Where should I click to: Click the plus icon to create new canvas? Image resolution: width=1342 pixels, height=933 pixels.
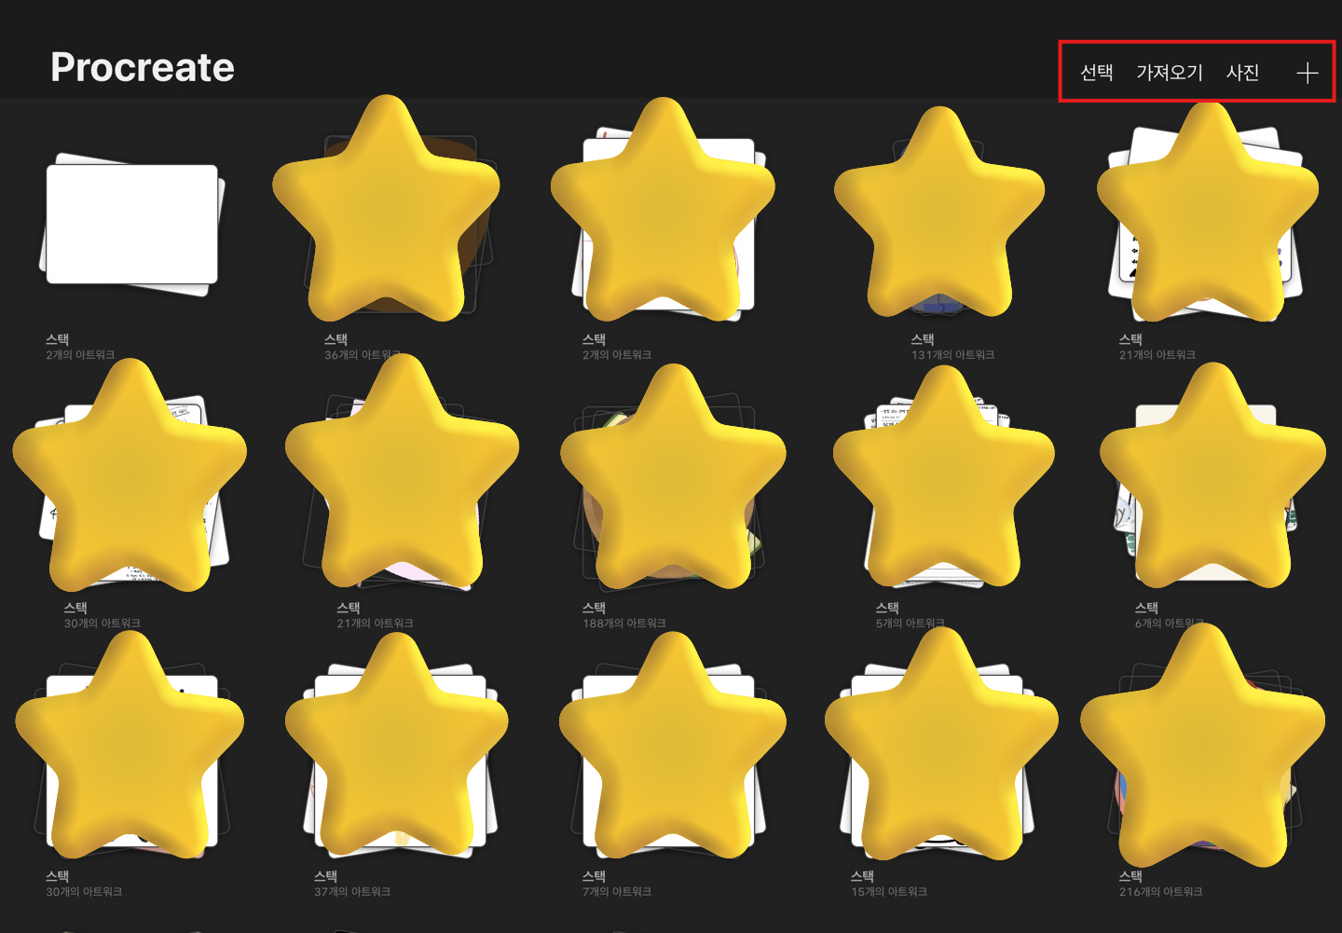pyautogui.click(x=1308, y=73)
